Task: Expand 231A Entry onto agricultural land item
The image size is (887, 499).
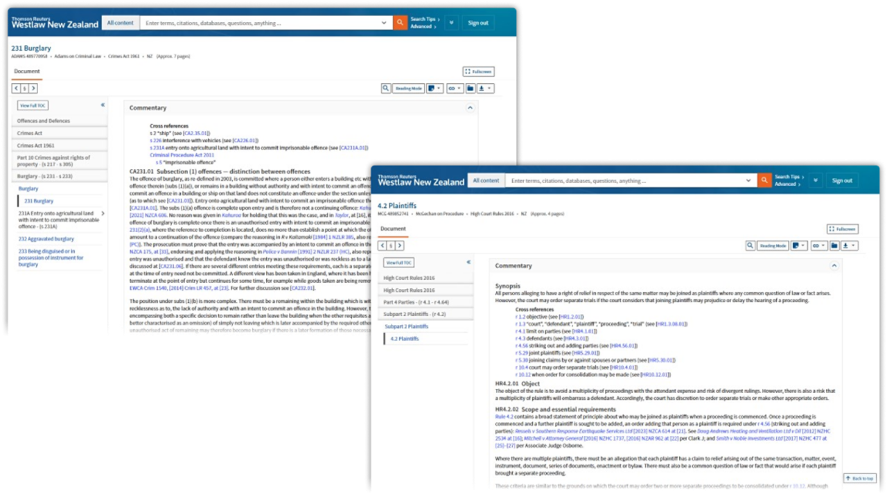Action: 103,213
